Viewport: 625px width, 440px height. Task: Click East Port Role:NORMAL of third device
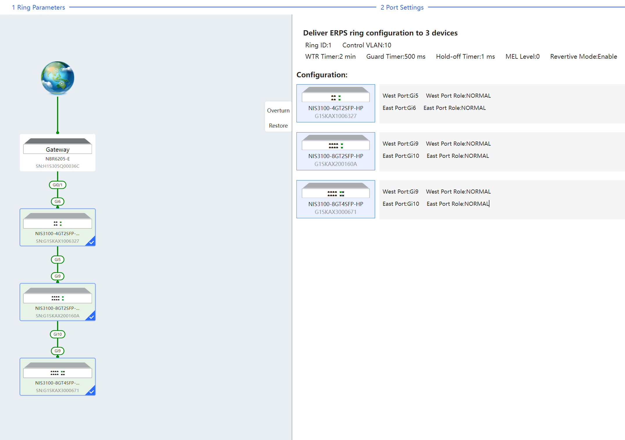point(458,204)
